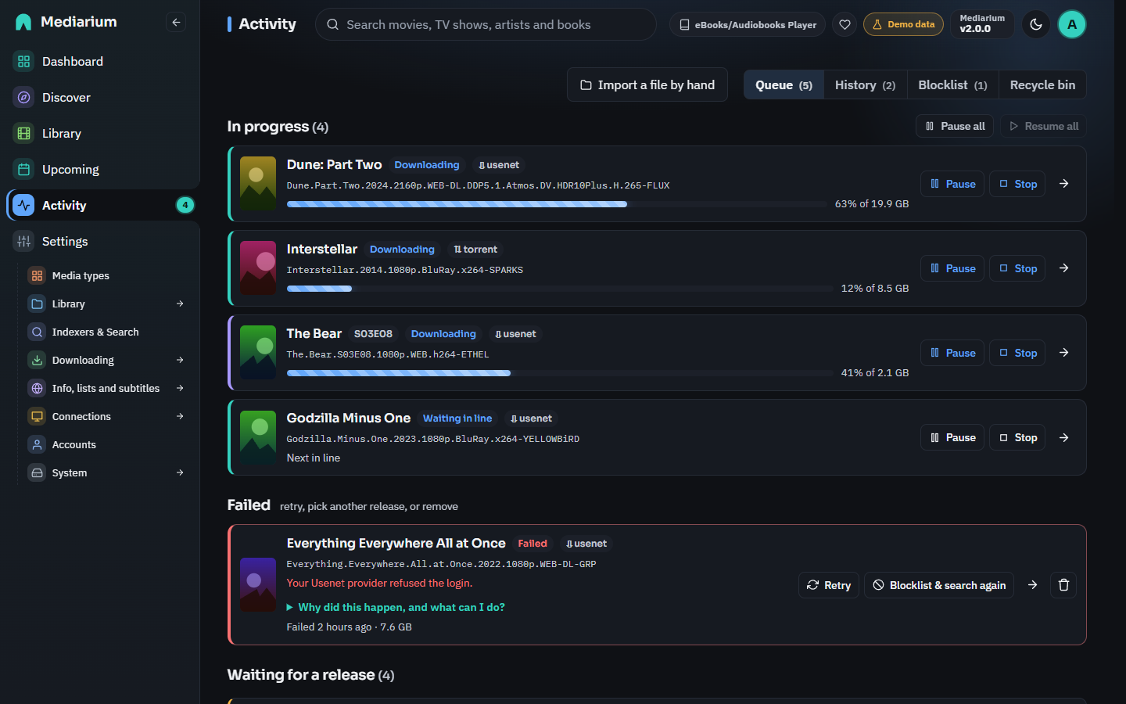Expand the Library settings submenu
The image size is (1126, 704).
[180, 304]
